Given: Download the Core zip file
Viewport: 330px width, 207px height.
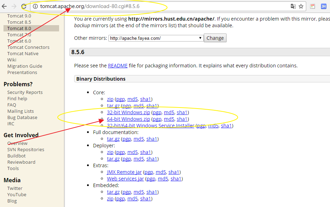Looking at the screenshot, I should click(110, 99).
